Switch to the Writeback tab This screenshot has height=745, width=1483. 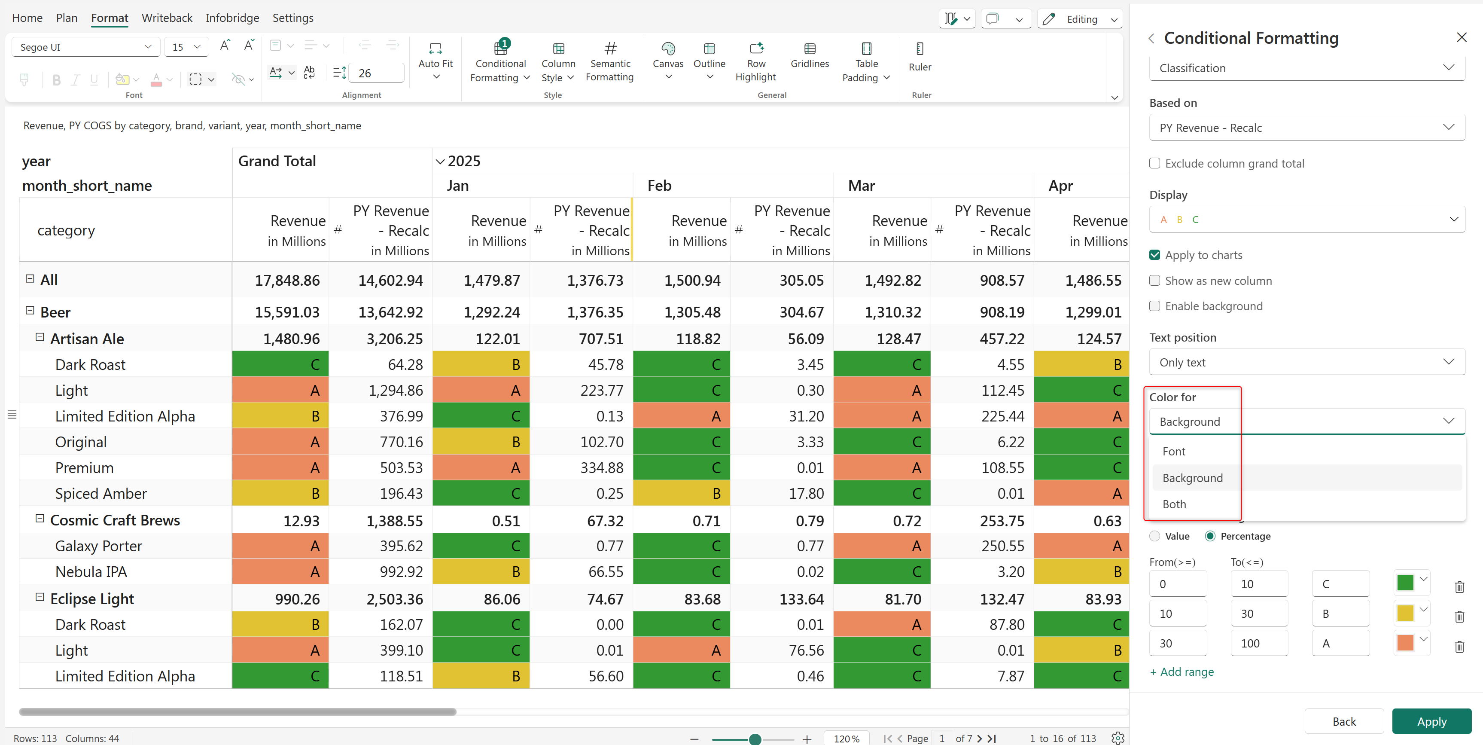[x=167, y=18]
